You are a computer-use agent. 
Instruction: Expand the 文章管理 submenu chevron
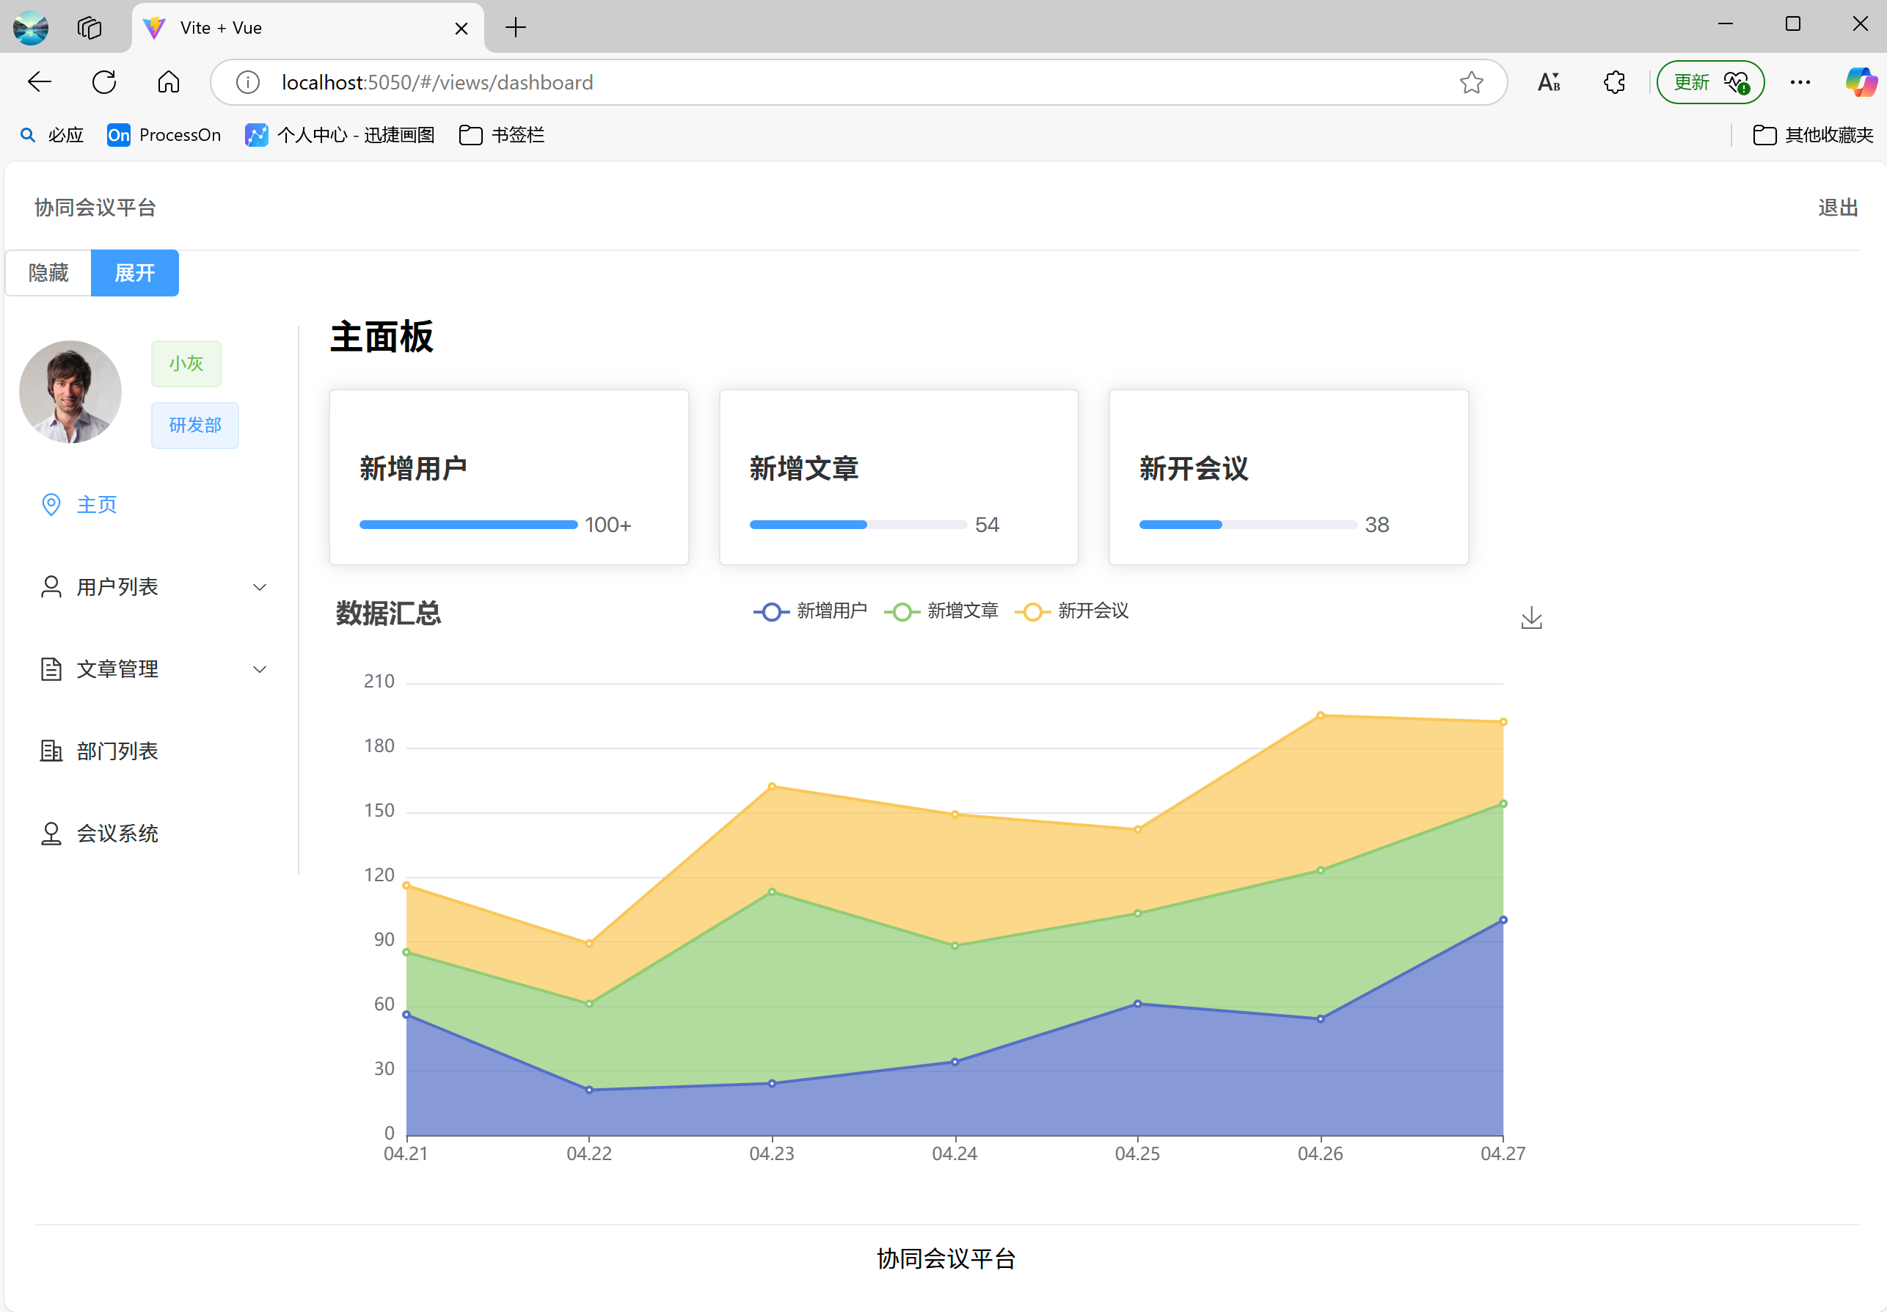click(x=260, y=669)
